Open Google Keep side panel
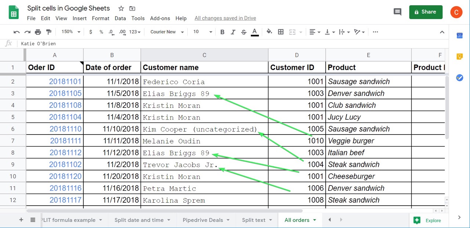Image resolution: width=470 pixels, height=228 pixels. click(x=459, y=56)
